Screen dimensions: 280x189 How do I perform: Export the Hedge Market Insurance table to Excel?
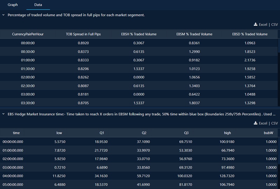pos(263,123)
